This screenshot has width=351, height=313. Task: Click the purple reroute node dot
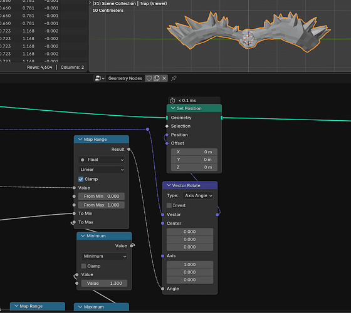147,130
